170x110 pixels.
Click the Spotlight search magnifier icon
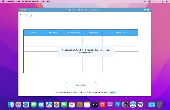click(158, 1)
